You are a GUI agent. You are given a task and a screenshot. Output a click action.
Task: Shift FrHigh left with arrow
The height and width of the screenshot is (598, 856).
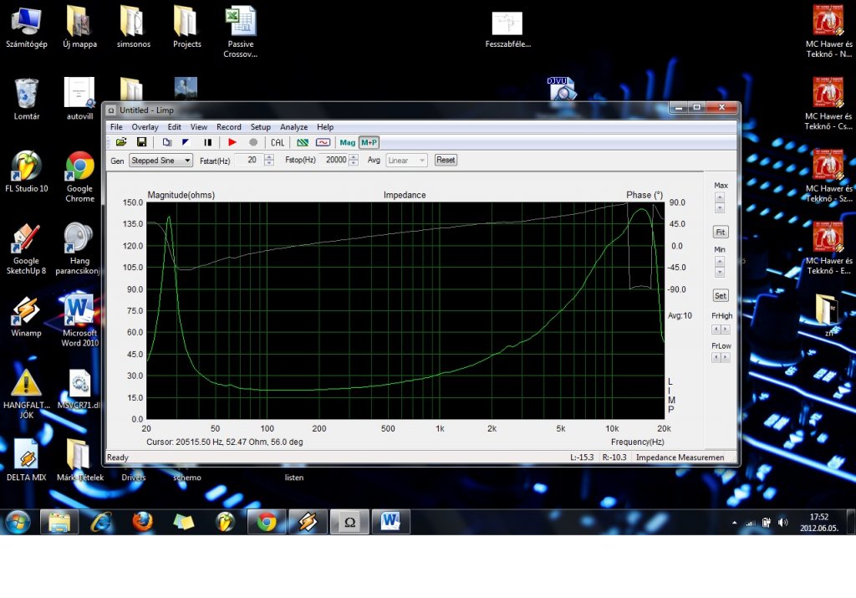tap(716, 330)
